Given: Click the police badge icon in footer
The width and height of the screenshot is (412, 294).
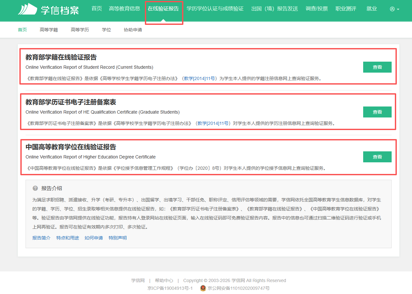Looking at the screenshot, I should (203, 288).
